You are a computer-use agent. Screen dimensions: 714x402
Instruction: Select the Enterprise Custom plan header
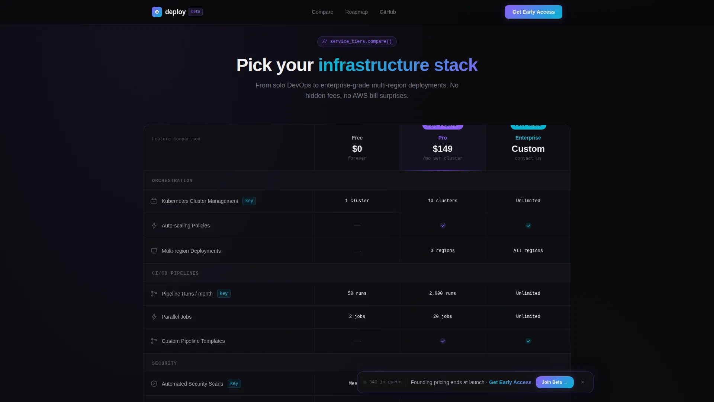click(528, 148)
